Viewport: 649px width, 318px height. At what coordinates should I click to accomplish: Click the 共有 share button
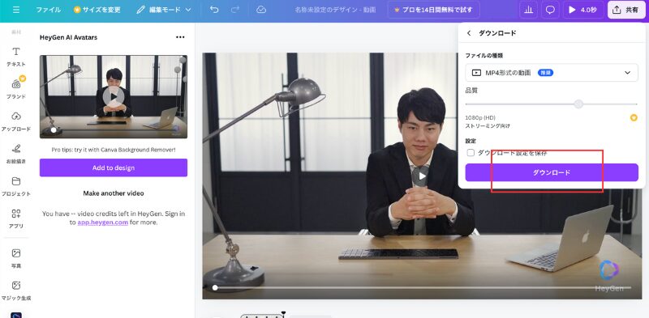[626, 10]
